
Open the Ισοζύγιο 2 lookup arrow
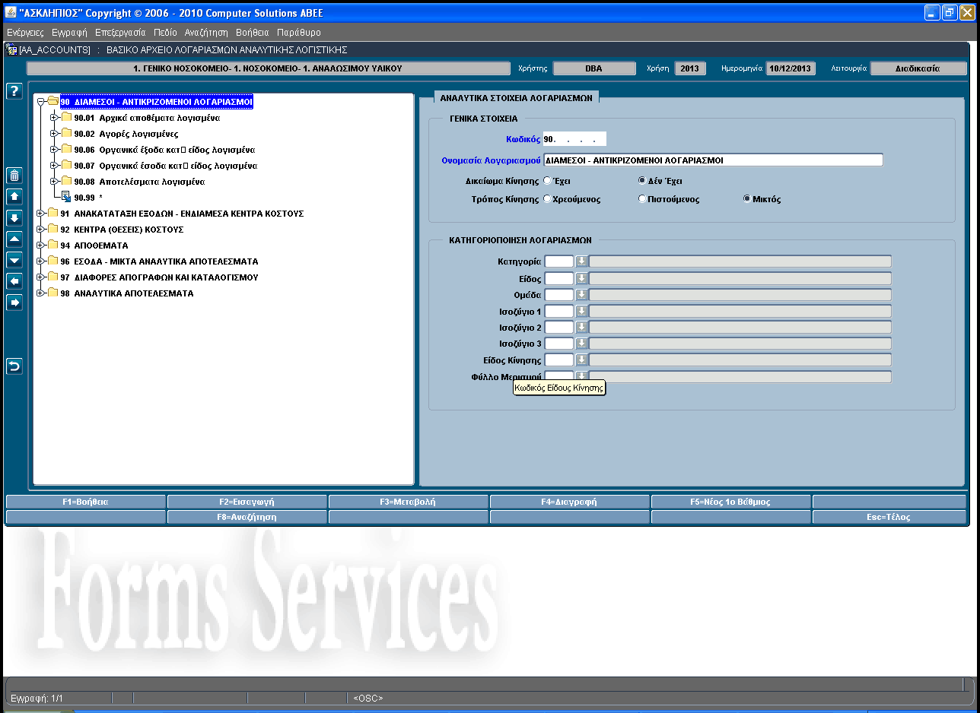[x=581, y=328]
